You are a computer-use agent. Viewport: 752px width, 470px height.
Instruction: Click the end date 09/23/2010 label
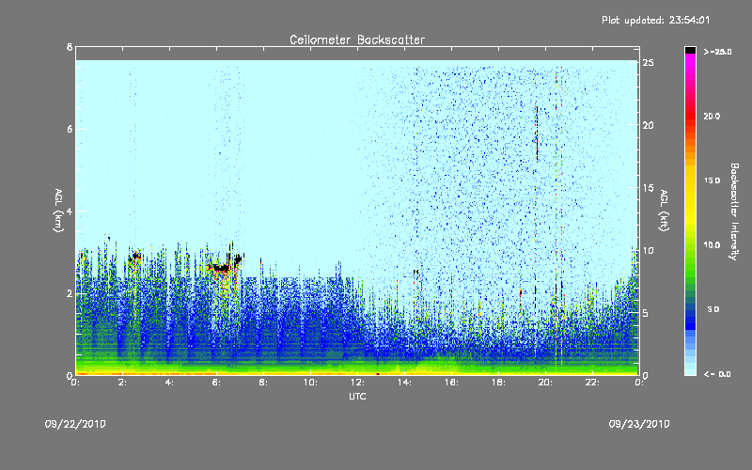[639, 424]
